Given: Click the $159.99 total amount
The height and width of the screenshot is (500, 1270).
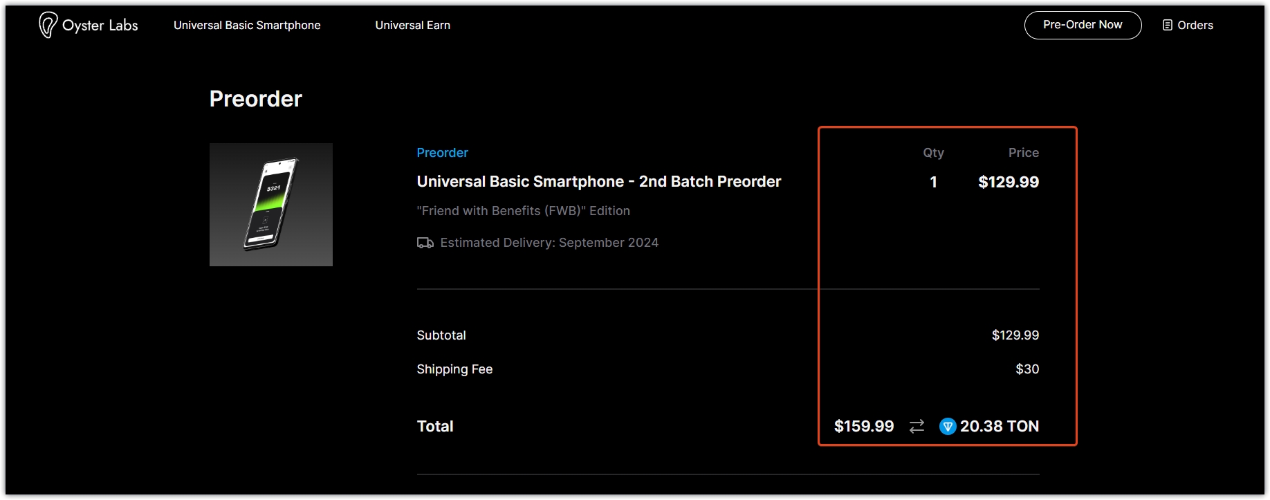Looking at the screenshot, I should coord(863,427).
